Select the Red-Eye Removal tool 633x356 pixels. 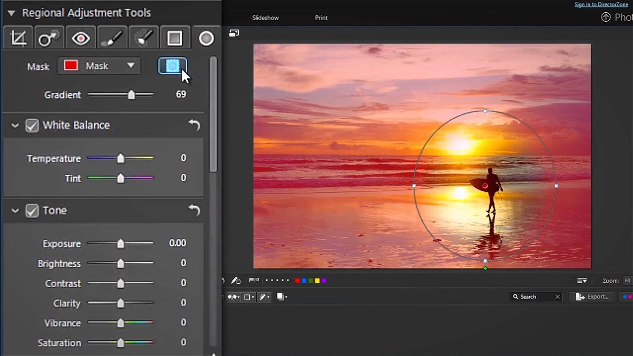[x=81, y=38]
